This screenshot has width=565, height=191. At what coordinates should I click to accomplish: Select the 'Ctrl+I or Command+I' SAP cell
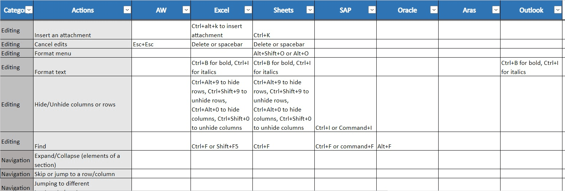[345, 104]
